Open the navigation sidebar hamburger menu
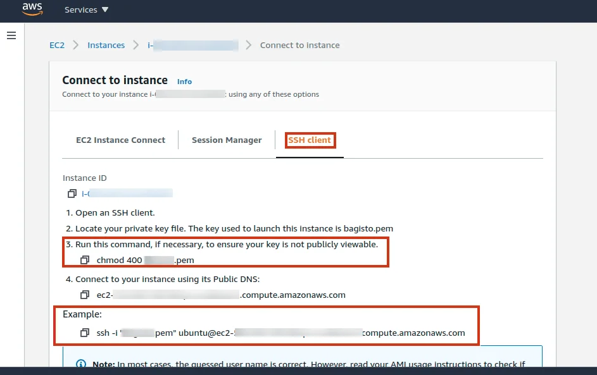 point(11,35)
